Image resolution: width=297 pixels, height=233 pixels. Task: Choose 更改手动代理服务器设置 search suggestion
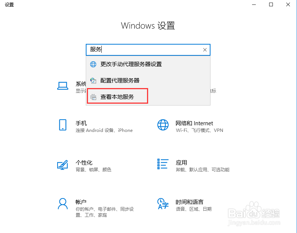[x=148, y=64]
